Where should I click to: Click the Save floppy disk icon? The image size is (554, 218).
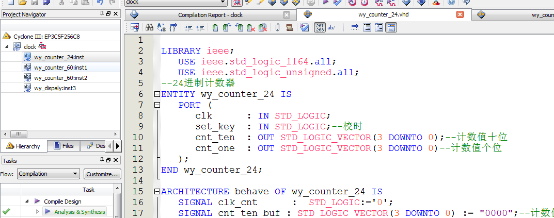click(x=34, y=2)
